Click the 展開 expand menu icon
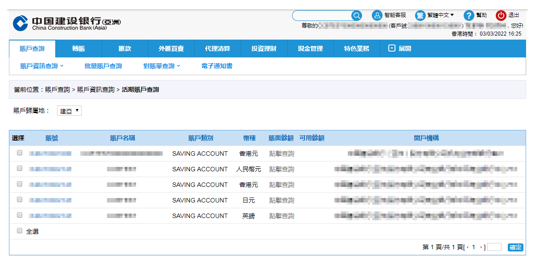The width and height of the screenshot is (535, 267). click(392, 49)
